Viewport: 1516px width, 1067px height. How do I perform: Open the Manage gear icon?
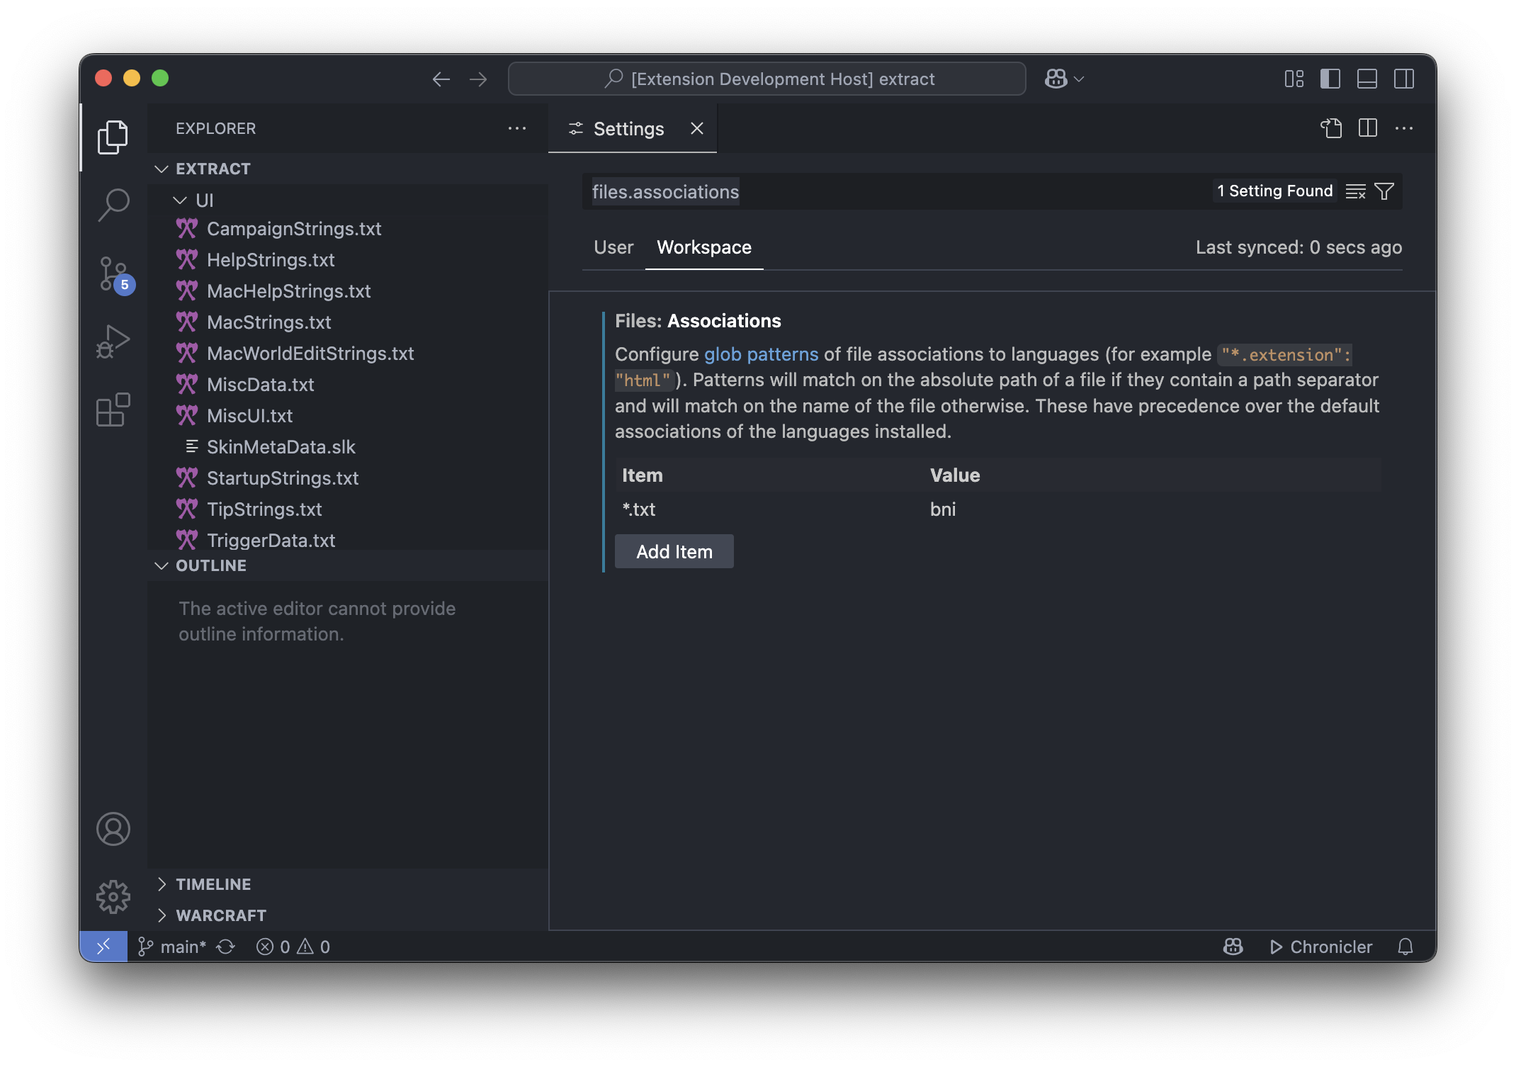point(113,897)
